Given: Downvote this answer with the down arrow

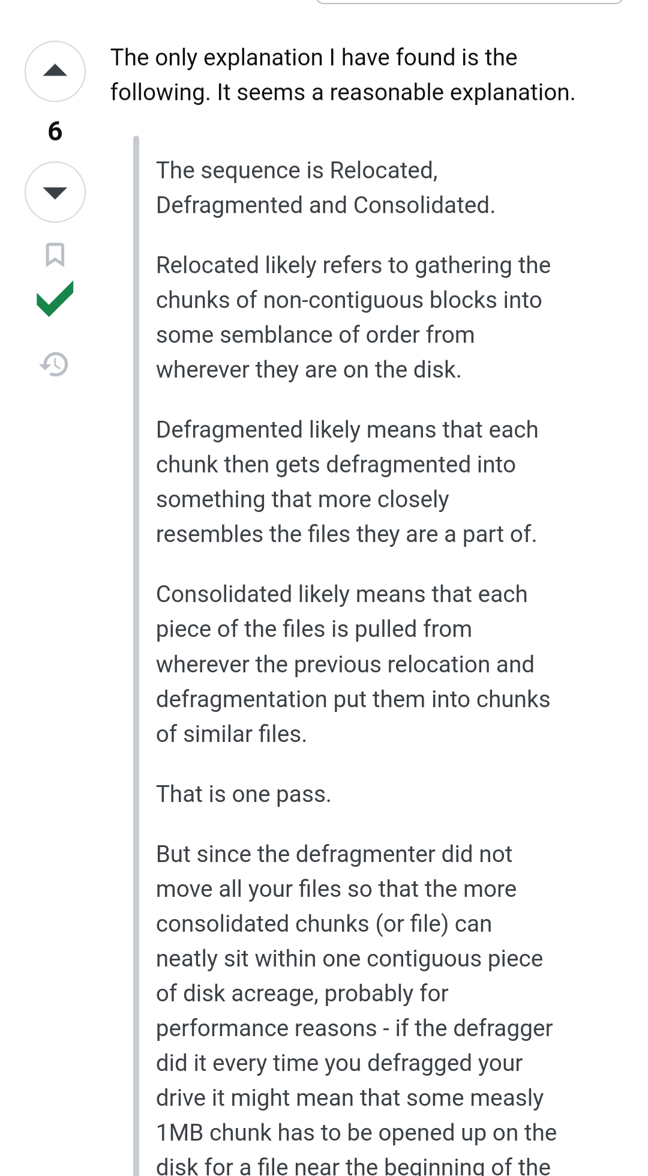Looking at the screenshot, I should tap(55, 192).
